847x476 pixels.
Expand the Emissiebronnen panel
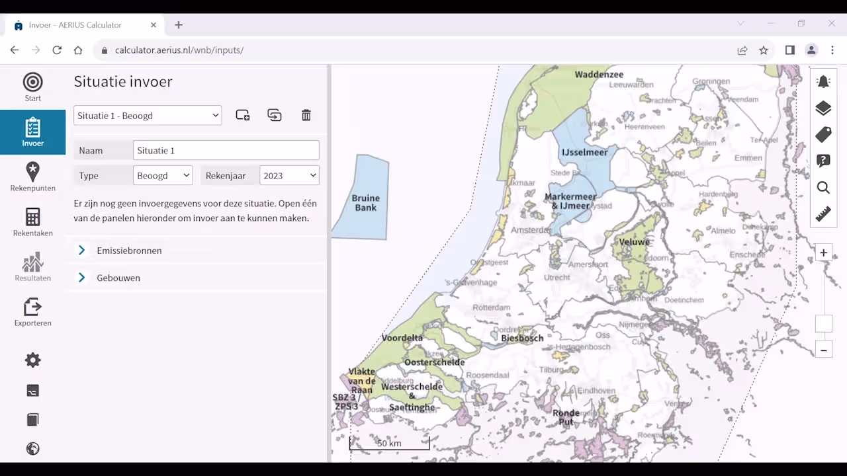(129, 251)
